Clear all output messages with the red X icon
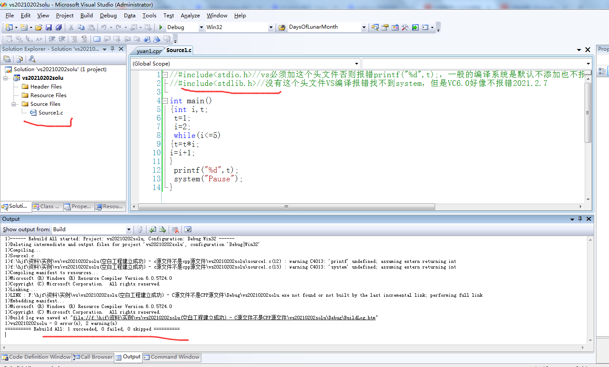Viewport: 609px width, 367px height. (x=175, y=229)
